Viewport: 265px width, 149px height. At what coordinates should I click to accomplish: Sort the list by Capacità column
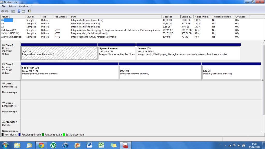point(171,17)
